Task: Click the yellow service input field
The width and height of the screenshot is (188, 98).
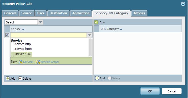Action: pos(49,35)
